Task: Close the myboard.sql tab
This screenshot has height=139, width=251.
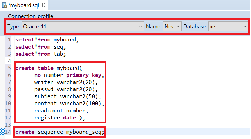Action: pyautogui.click(x=44, y=5)
